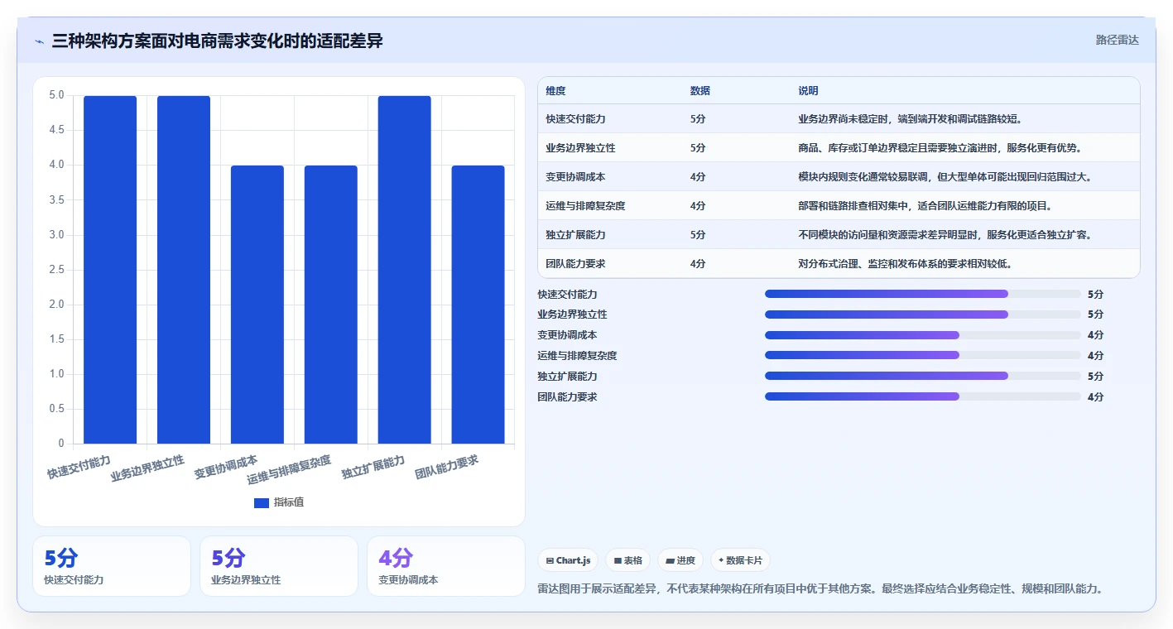Click the 4分 cell in table row 团队能力要求
This screenshot has height=629, width=1173.
point(698,264)
